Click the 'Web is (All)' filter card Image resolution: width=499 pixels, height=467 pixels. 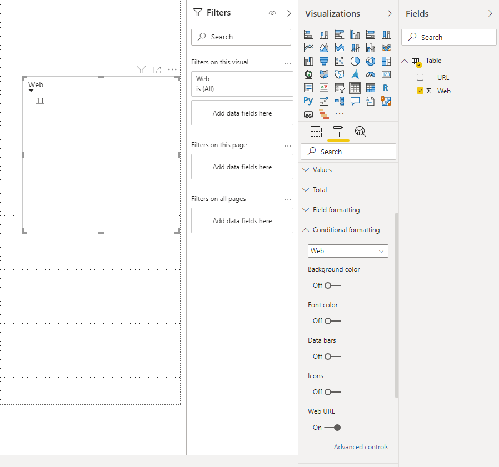(242, 84)
